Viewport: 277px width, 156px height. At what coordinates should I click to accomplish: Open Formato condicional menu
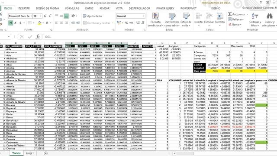tap(155, 19)
